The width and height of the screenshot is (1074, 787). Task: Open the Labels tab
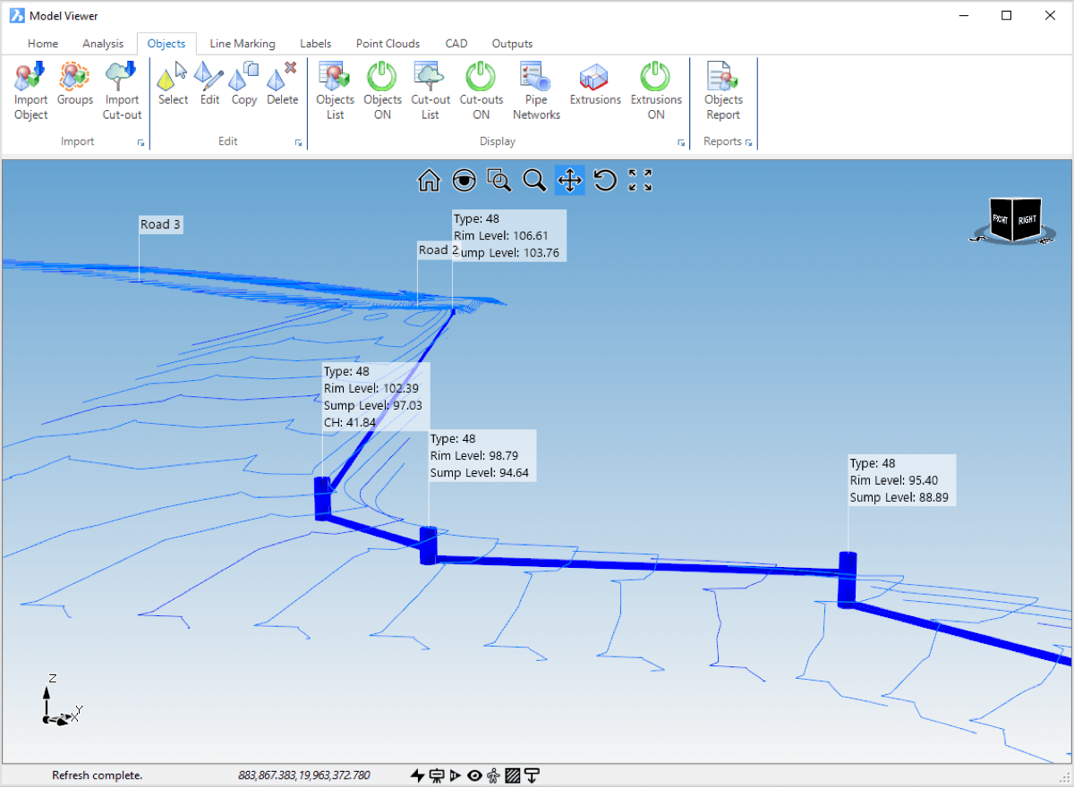(x=316, y=43)
